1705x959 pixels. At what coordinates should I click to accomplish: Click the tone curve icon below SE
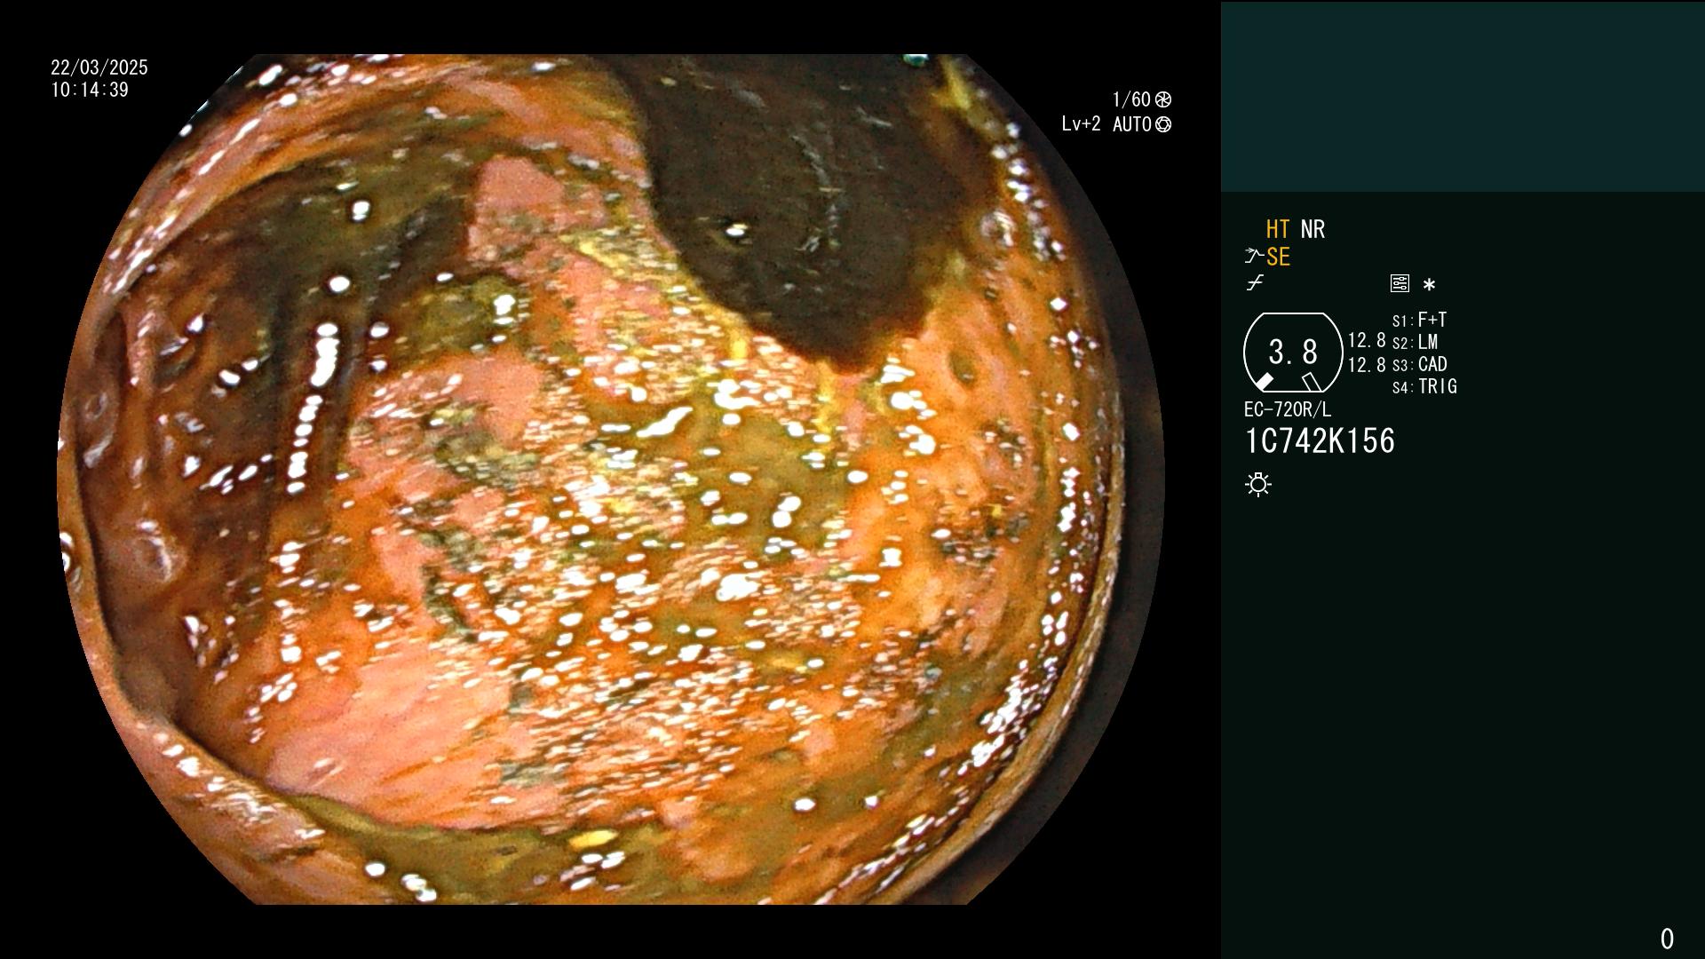(x=1255, y=283)
